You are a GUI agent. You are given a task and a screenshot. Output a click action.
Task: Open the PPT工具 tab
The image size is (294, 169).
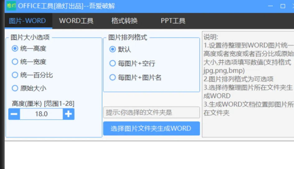pyautogui.click(x=173, y=21)
